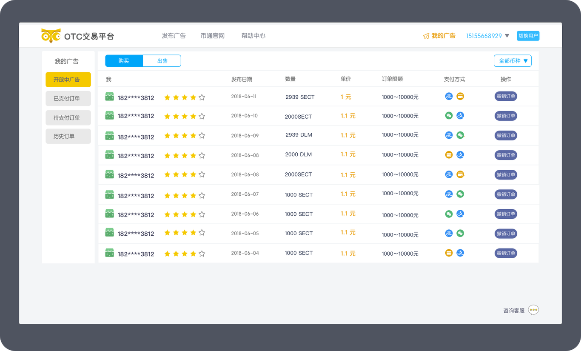
Task: Click green shop avatar in 2018-06-10 row
Action: (109, 115)
